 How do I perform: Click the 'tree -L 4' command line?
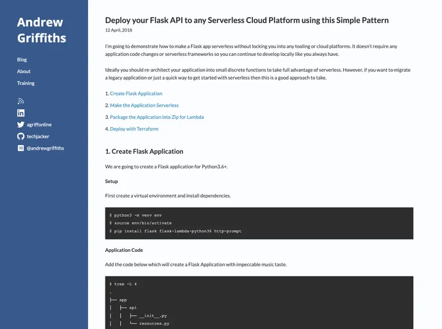[x=123, y=284]
